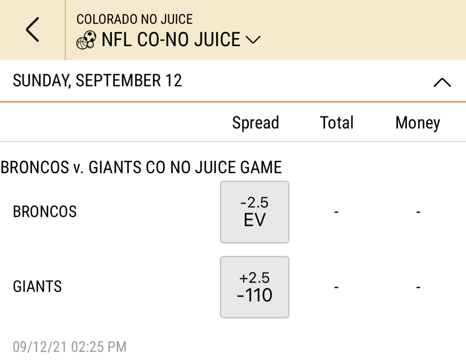Go back using the left arrow icon
The image size is (466, 363).
coord(32,29)
